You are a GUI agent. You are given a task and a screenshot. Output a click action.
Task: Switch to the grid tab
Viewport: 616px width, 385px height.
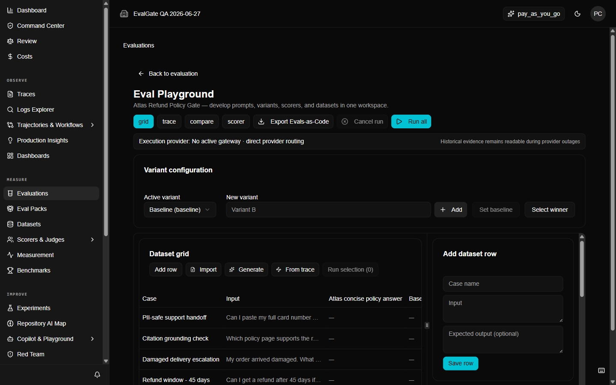(143, 121)
